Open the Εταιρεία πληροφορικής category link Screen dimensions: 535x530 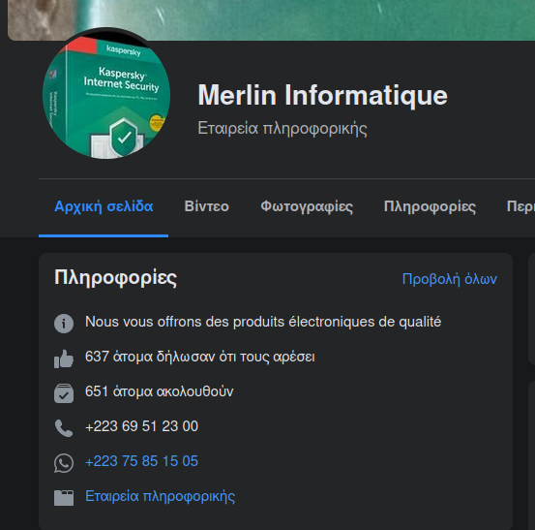click(160, 496)
